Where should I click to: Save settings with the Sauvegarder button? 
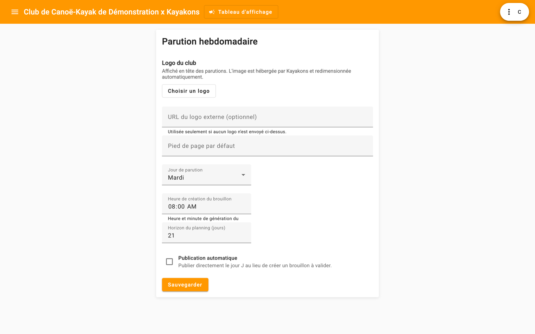coord(185,285)
